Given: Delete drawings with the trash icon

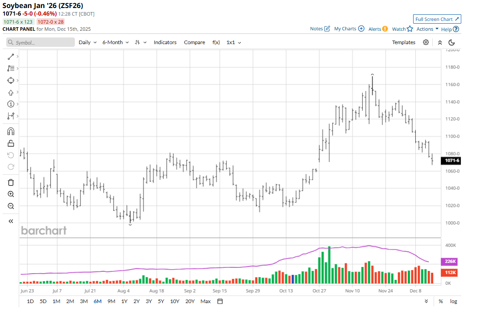Looking at the screenshot, I should click(11, 182).
